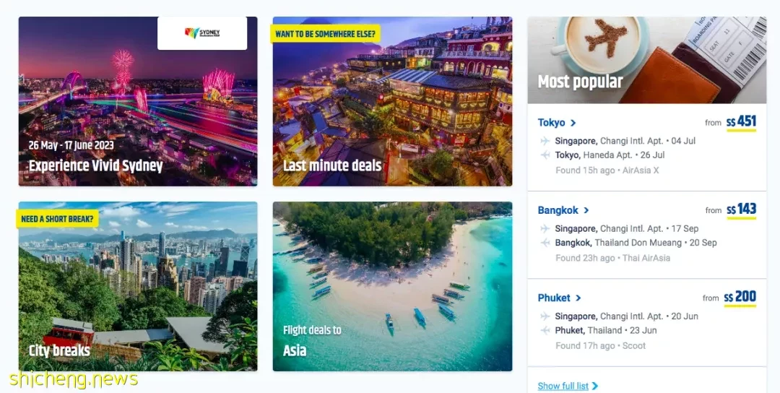
Task: Click the chevron next to Tokyo
Action: pos(573,123)
